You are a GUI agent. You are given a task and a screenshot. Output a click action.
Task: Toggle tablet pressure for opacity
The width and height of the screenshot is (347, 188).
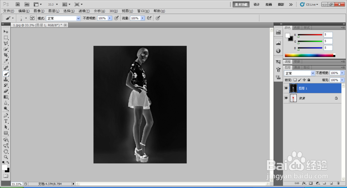tap(116, 18)
